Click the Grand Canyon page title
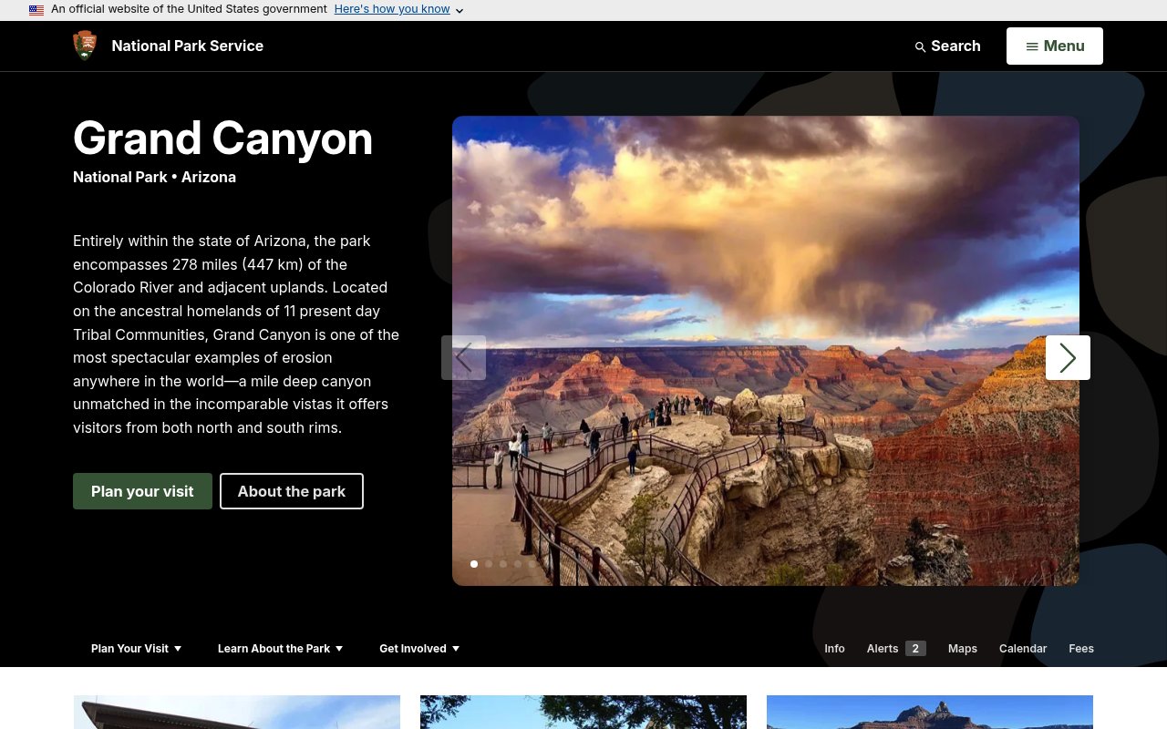Screen dimensions: 1167x729 click(x=222, y=139)
